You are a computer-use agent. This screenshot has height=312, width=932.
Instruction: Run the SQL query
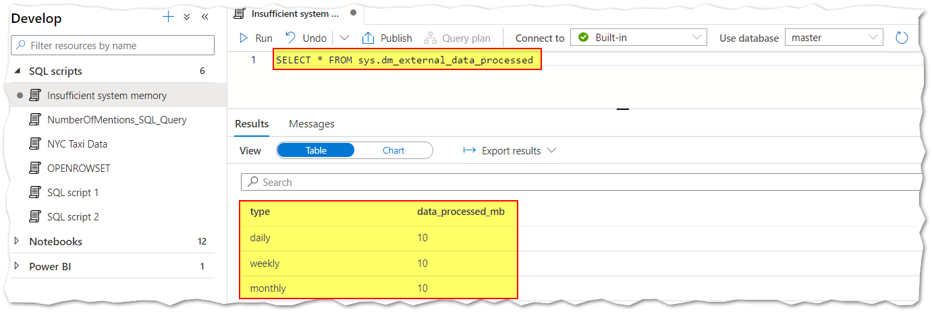click(x=256, y=38)
